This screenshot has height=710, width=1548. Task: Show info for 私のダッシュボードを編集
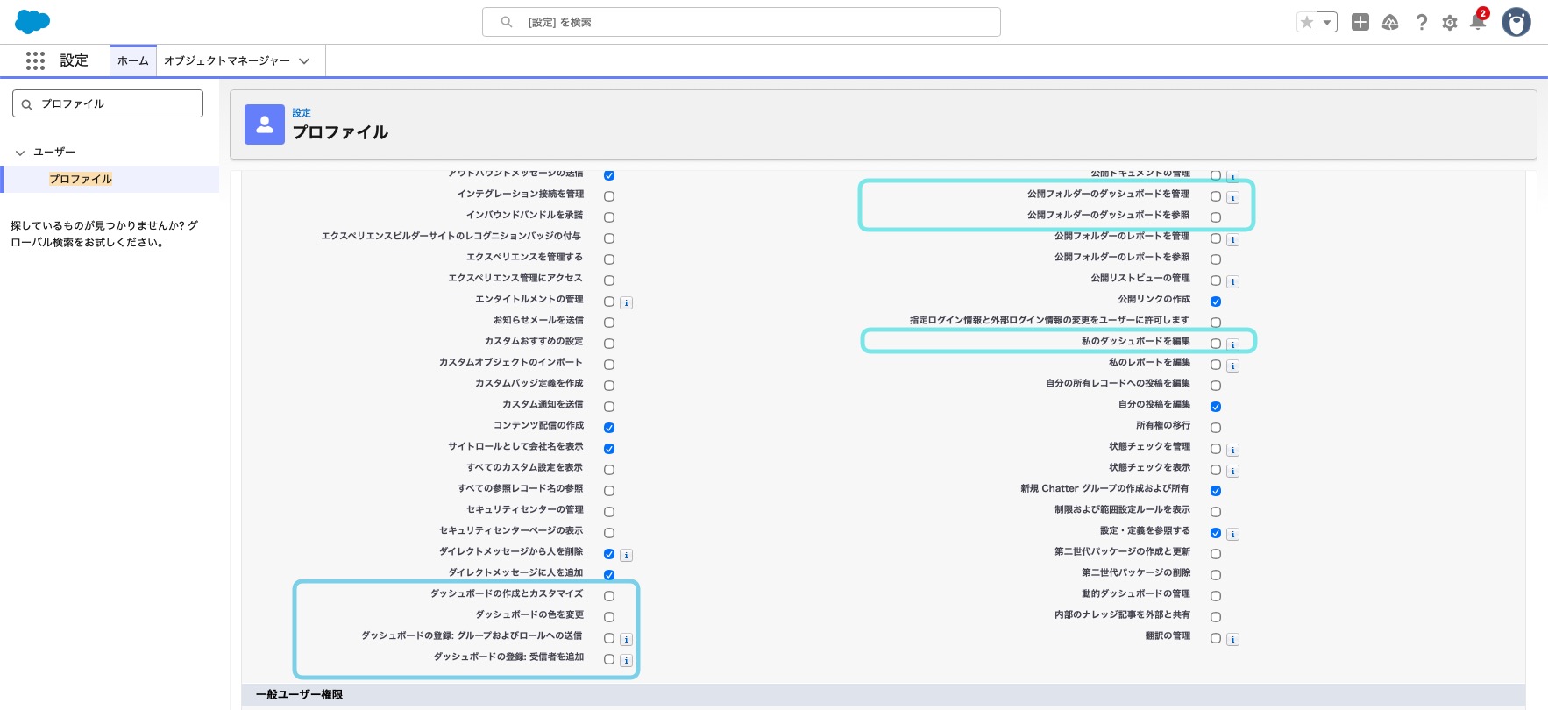1232,345
